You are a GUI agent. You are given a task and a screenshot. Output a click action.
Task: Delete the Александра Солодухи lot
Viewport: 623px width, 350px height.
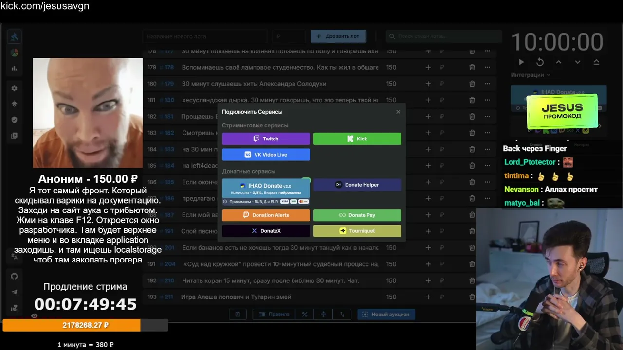472,84
